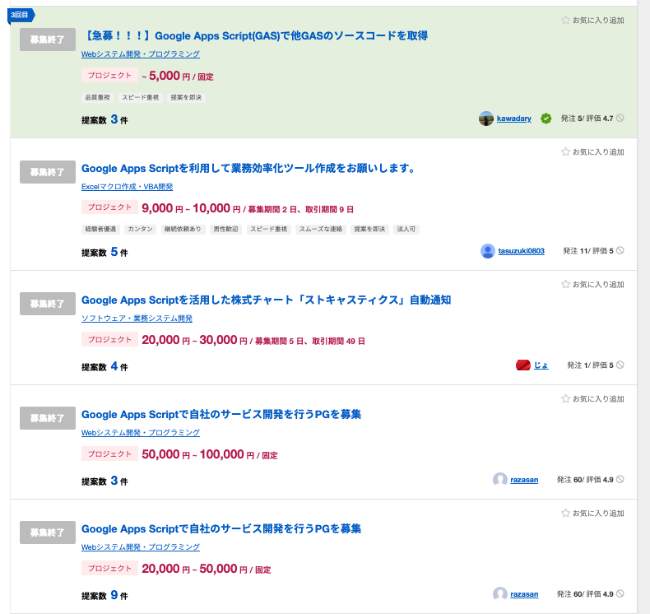Click the スムーズな連絡 tag
Image resolution: width=650 pixels, height=614 pixels.
[321, 230]
